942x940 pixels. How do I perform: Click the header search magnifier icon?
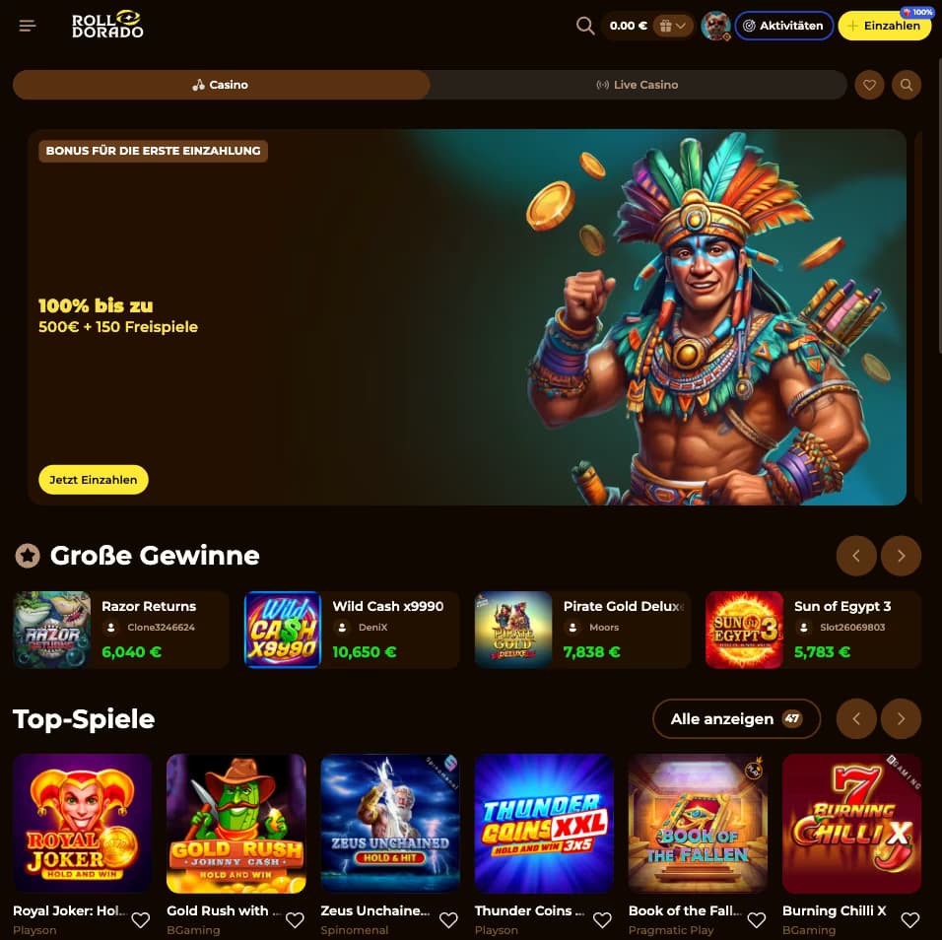(585, 26)
